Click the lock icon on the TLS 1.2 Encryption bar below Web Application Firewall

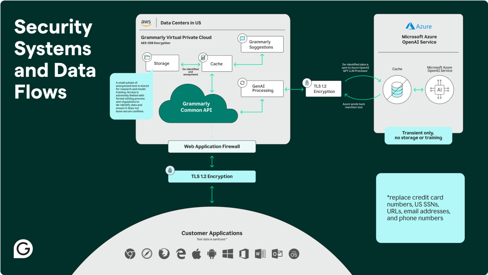tap(170, 170)
